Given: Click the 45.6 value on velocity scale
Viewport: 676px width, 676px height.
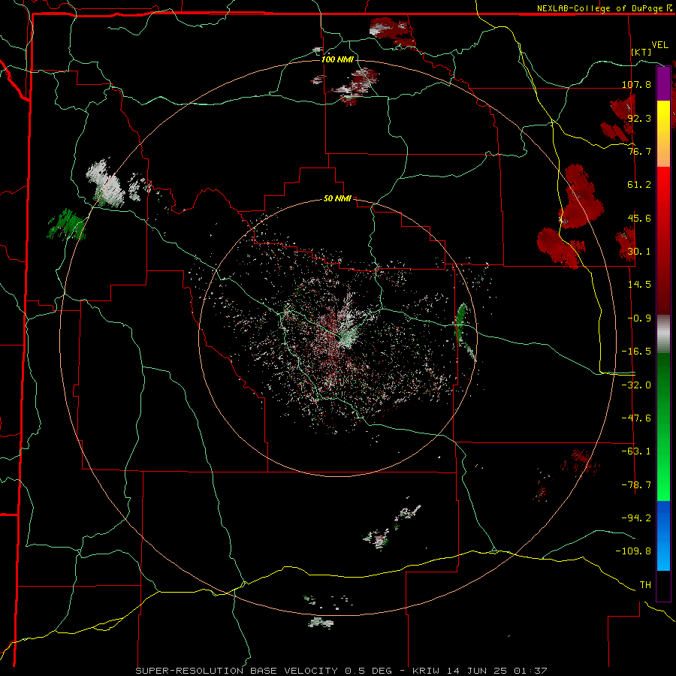Looking at the screenshot, I should [639, 218].
